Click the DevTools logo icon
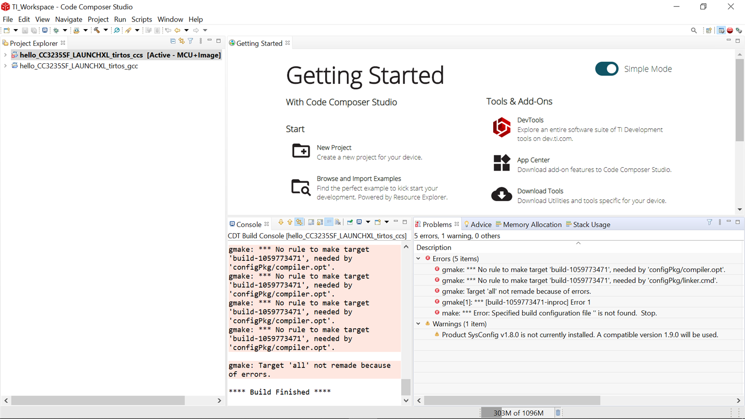This screenshot has height=419, width=745. pos(501,127)
